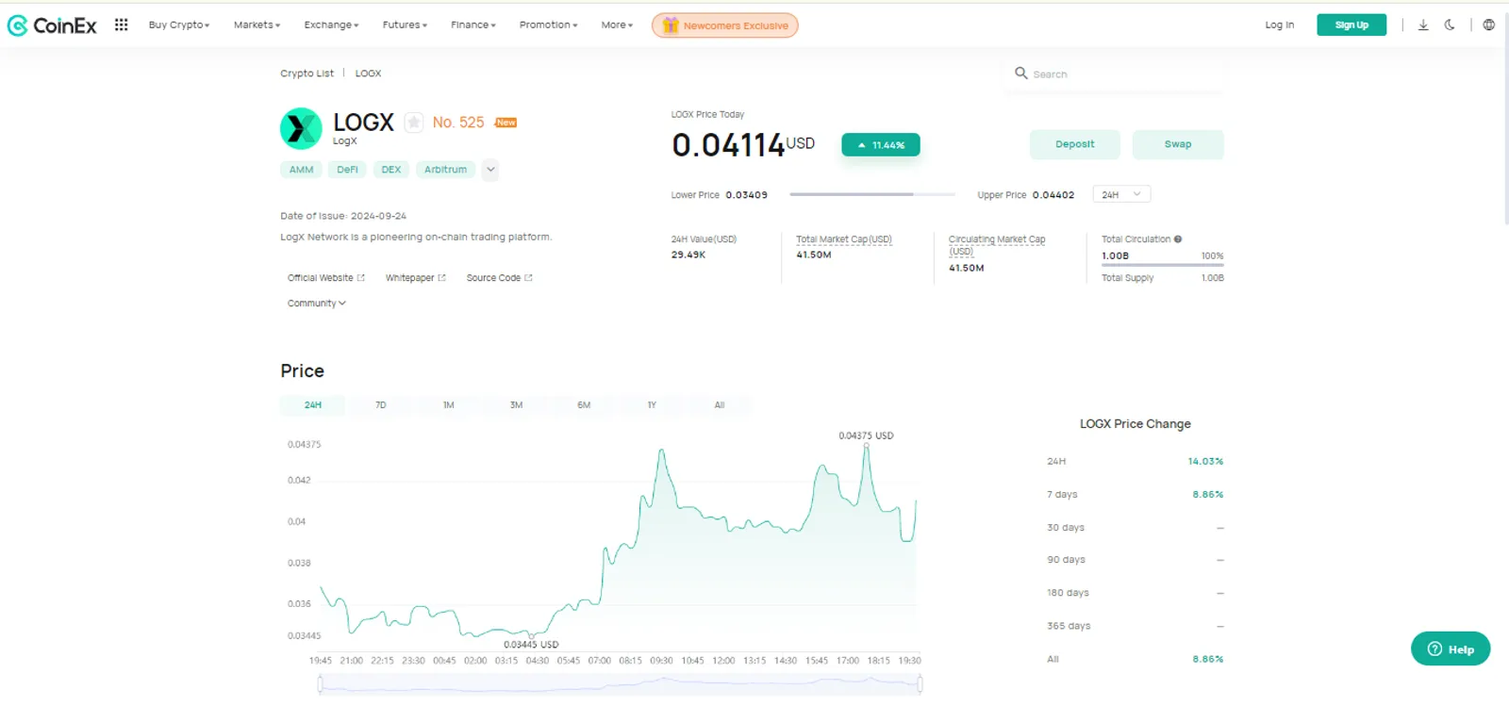Expand the Community links
The height and width of the screenshot is (706, 1509).
pos(317,304)
